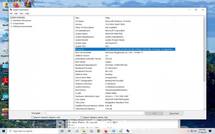Open the File menu
Image resolution: width=215 pixels, height=134 pixels.
[x=11, y=13]
